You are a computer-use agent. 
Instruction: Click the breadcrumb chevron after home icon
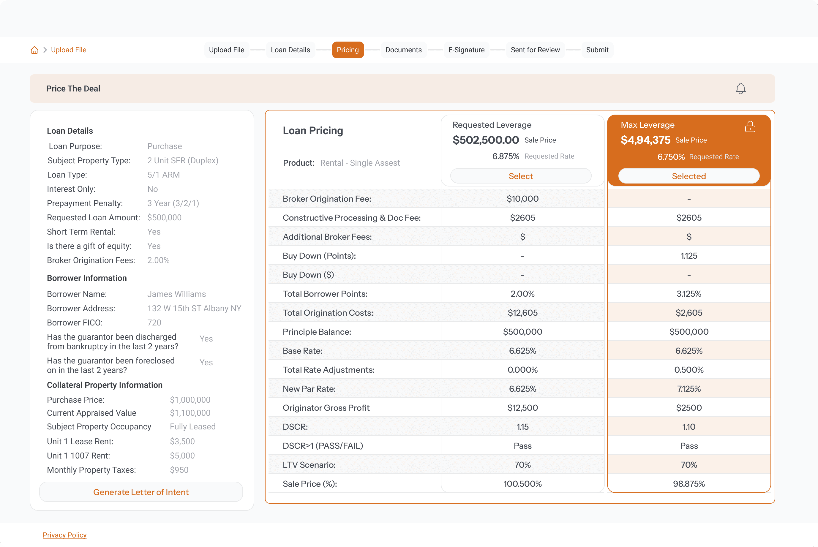click(x=45, y=50)
